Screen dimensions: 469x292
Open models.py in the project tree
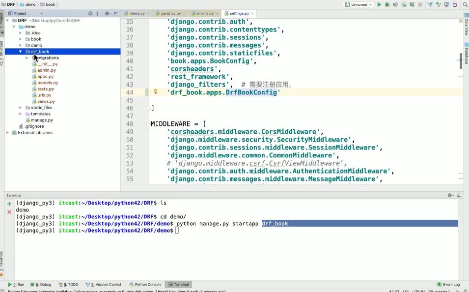pyautogui.click(x=47, y=83)
